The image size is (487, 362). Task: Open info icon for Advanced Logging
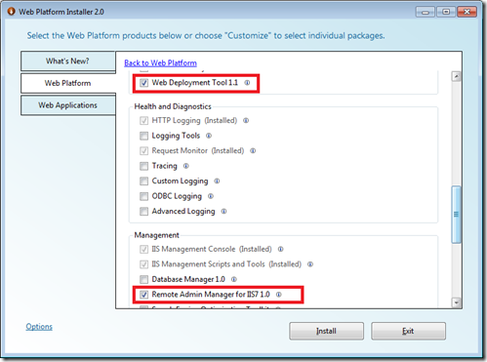223,212
